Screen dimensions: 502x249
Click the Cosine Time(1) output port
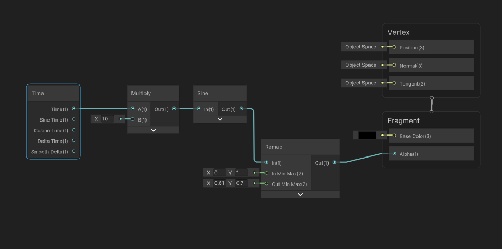click(74, 130)
